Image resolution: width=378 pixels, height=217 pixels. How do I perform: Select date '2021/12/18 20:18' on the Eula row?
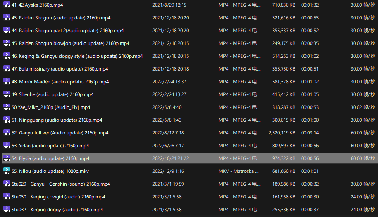pos(171,69)
